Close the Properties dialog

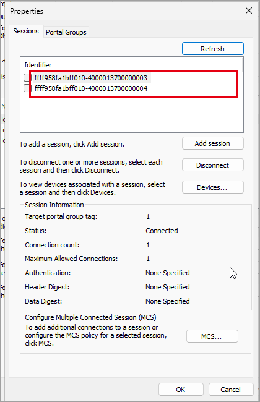[x=249, y=11]
